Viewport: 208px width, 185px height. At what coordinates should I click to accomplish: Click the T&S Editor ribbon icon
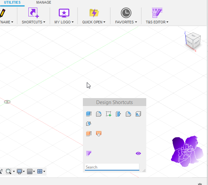point(157,13)
